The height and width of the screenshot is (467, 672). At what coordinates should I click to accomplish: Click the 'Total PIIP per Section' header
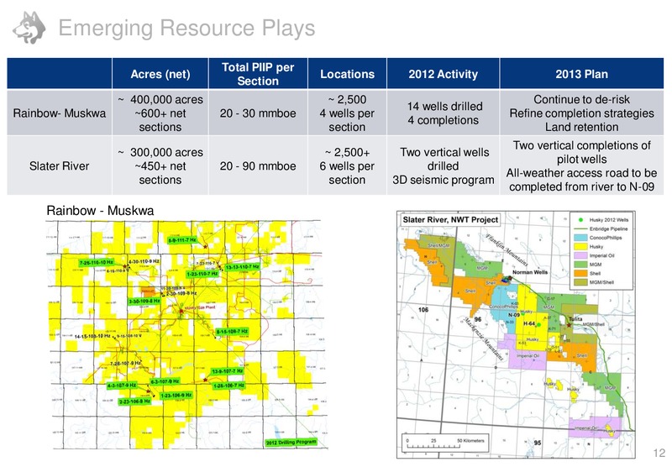(258, 74)
